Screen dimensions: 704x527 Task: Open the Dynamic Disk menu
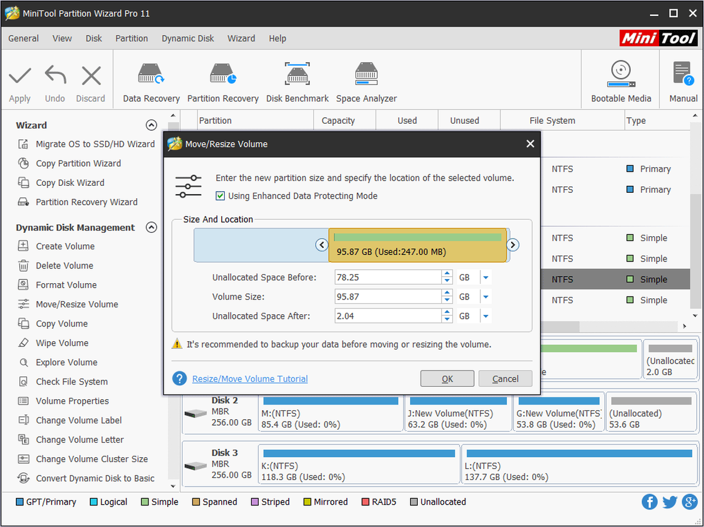pos(188,38)
